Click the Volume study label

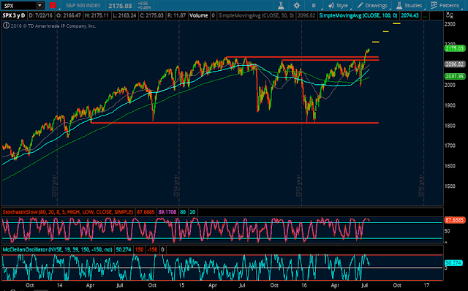(x=199, y=15)
